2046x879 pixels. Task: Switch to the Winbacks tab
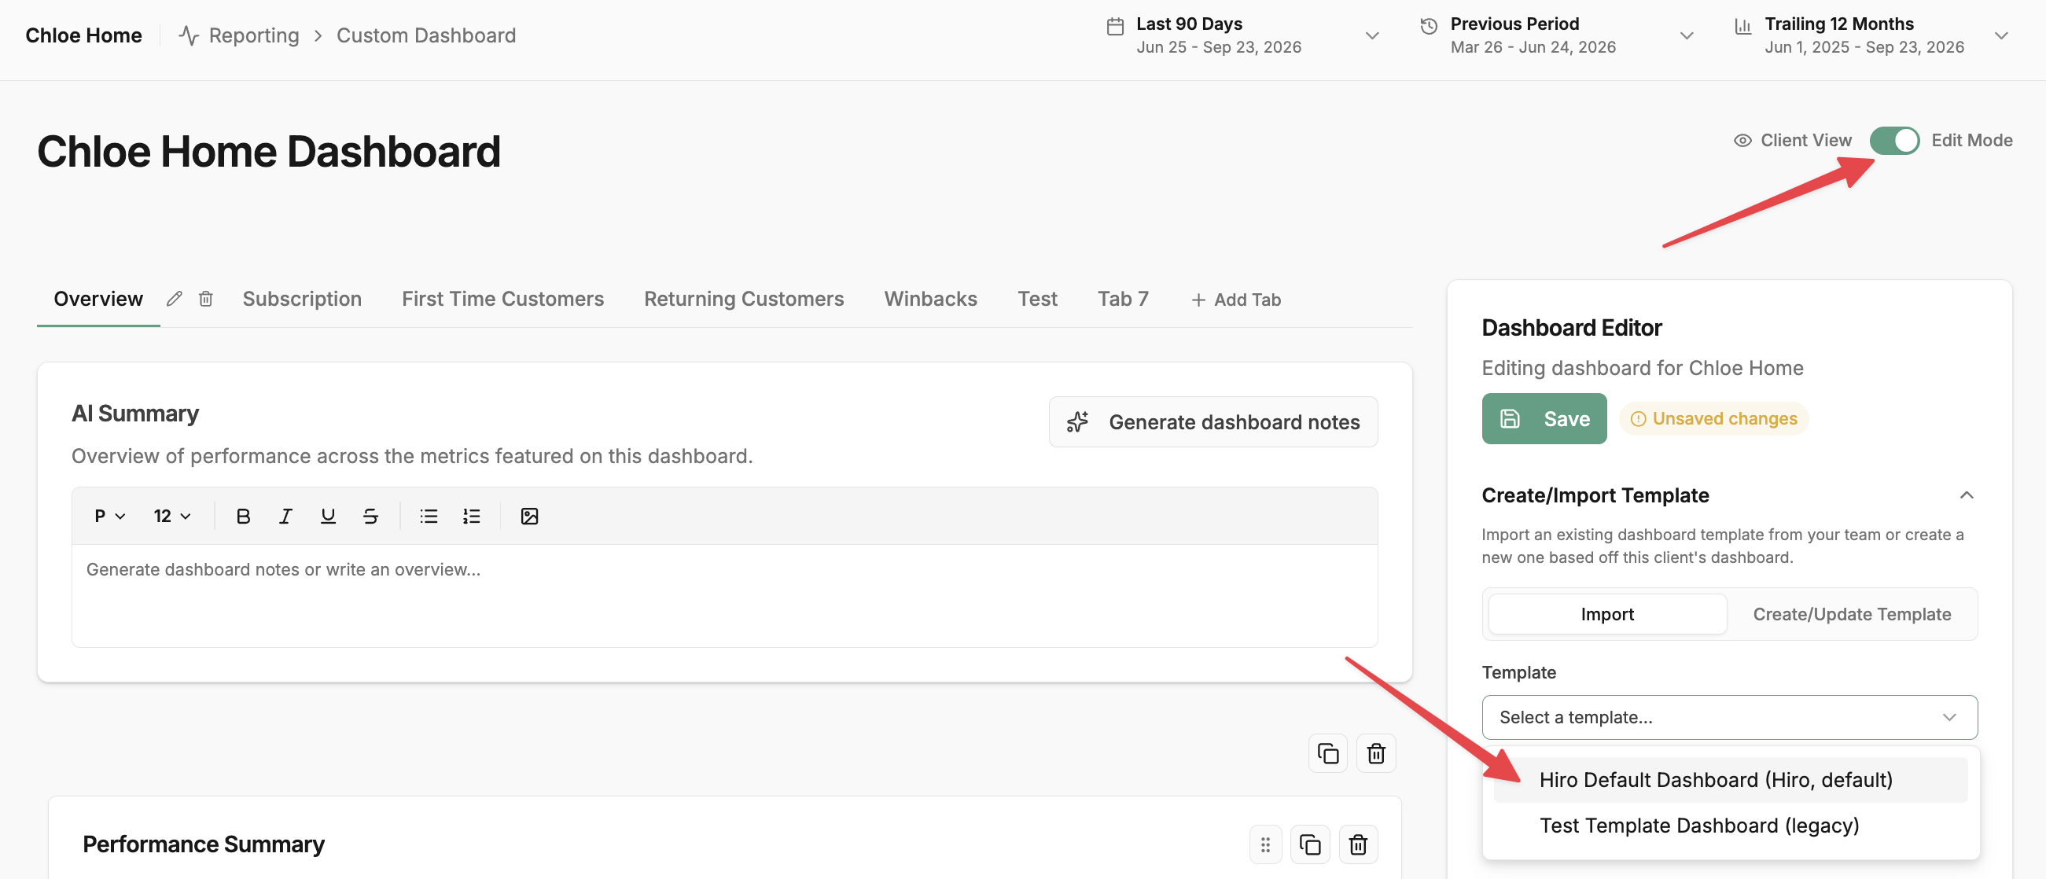click(x=930, y=299)
